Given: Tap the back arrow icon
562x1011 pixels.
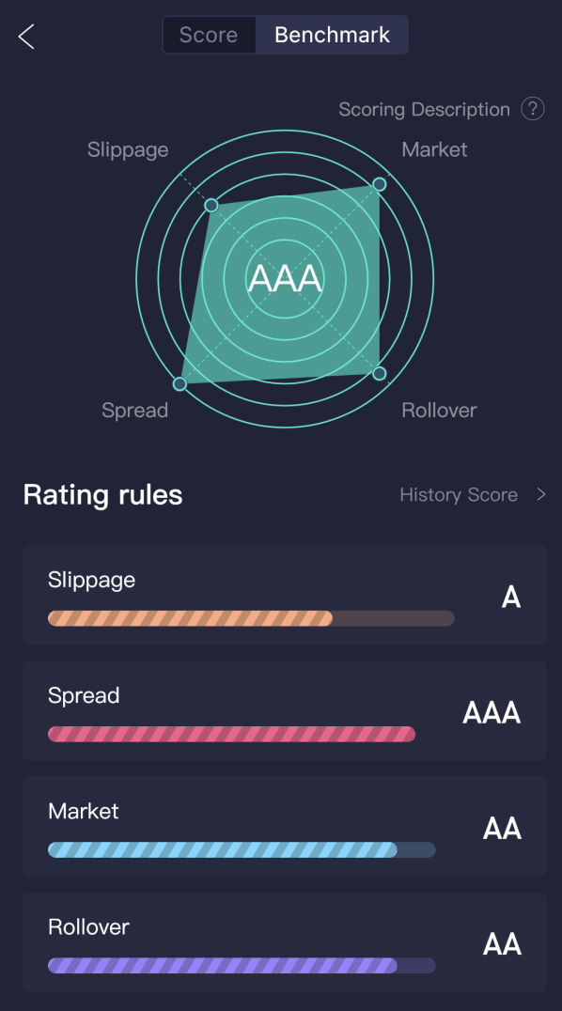Looking at the screenshot, I should (x=25, y=36).
